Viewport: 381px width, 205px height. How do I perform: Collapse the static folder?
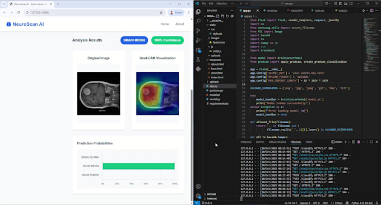[x=212, y=25]
